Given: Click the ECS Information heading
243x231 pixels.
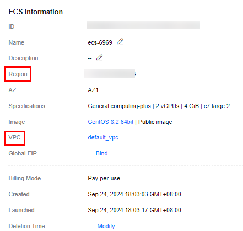Looking at the screenshot, I should (36, 12).
